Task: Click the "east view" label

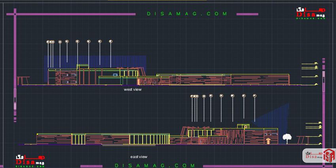Action: coord(139,157)
